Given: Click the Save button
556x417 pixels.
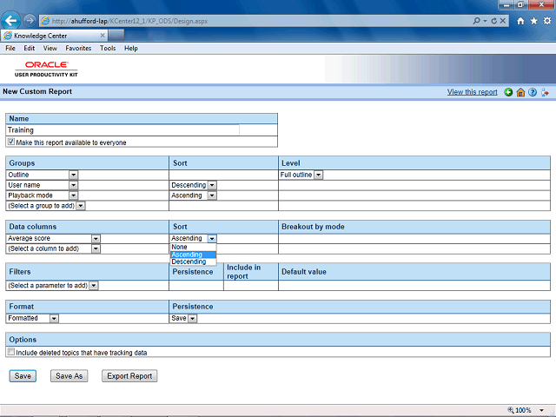Looking at the screenshot, I should 23,376.
